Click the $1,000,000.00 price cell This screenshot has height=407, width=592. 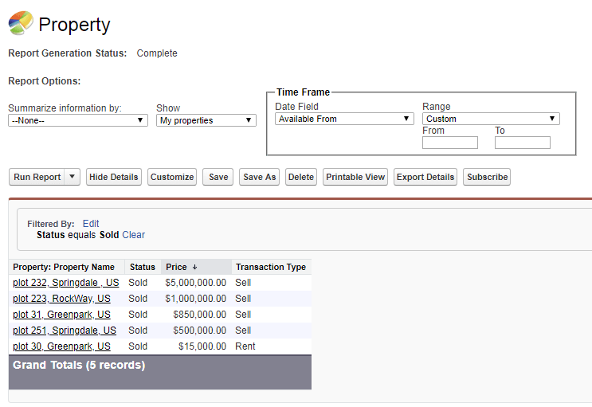pyautogui.click(x=195, y=299)
